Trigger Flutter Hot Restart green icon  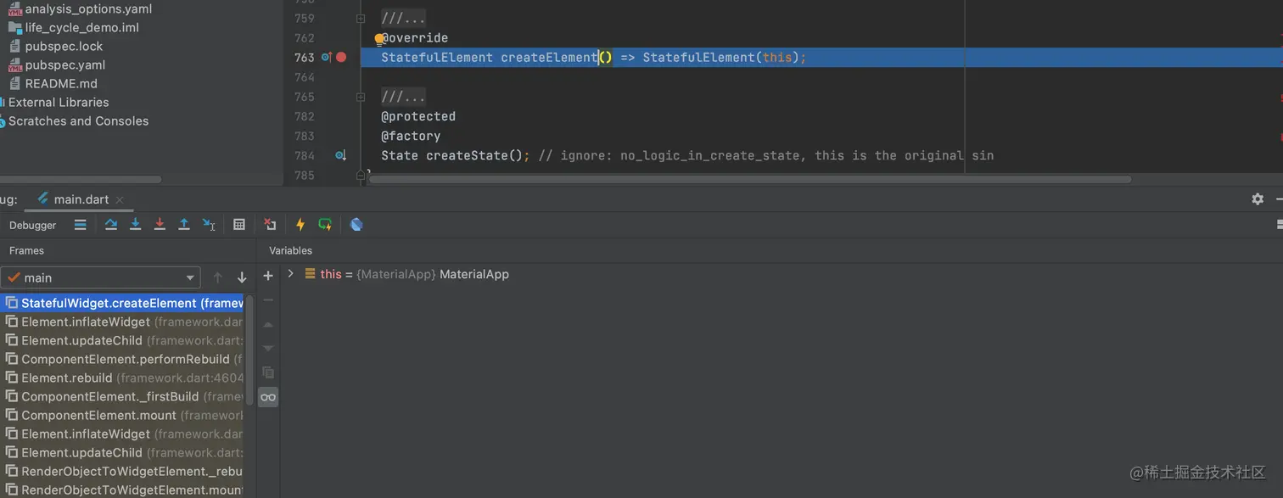pos(325,225)
